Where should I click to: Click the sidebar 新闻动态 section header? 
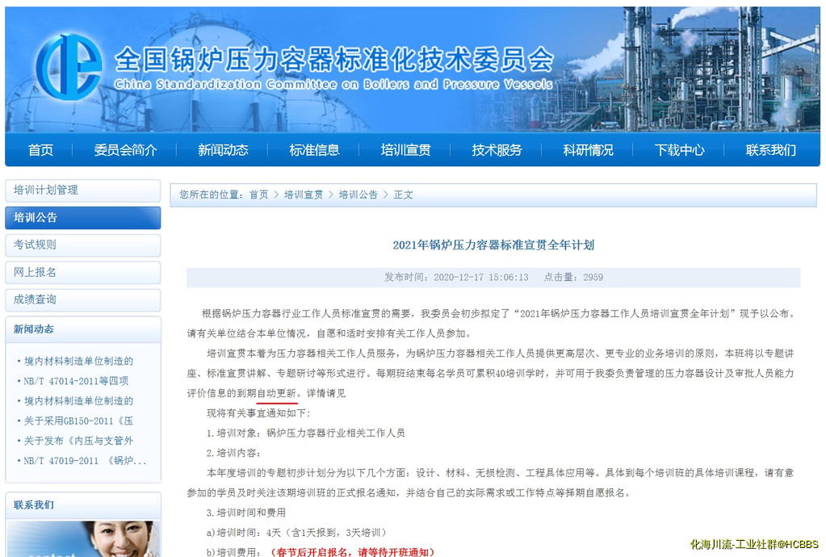[x=34, y=329]
